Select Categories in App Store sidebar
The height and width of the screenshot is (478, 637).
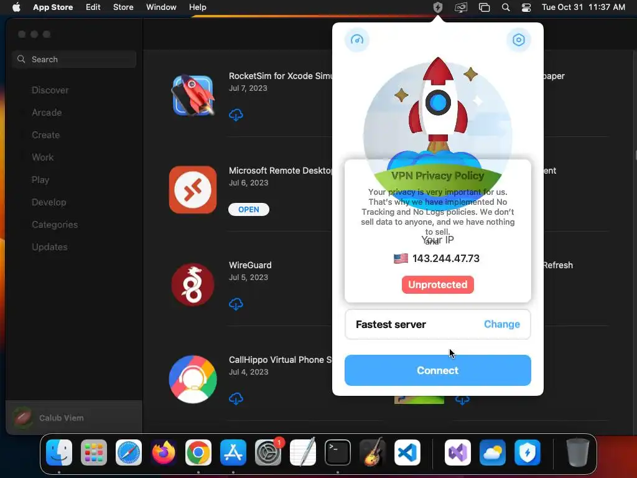[x=55, y=224]
